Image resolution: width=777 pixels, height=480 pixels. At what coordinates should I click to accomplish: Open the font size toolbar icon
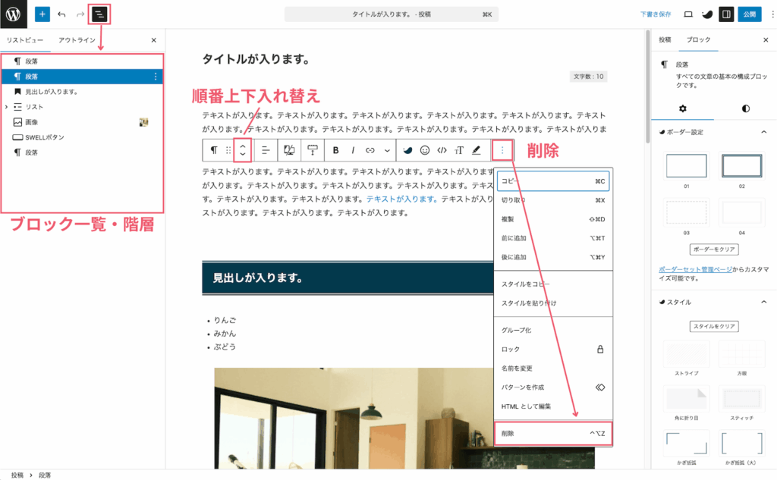(x=459, y=150)
